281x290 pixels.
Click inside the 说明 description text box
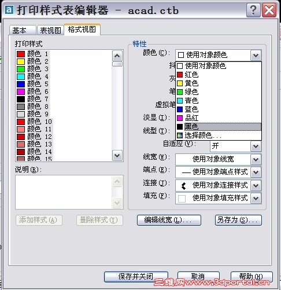point(64,192)
